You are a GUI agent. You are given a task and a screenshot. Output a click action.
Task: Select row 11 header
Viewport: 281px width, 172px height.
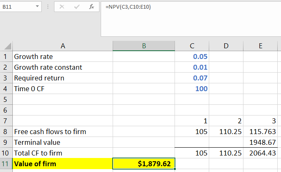5,164
